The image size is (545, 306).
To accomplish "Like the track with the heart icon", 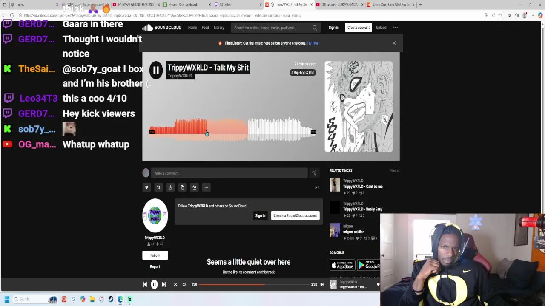I will (x=146, y=187).
